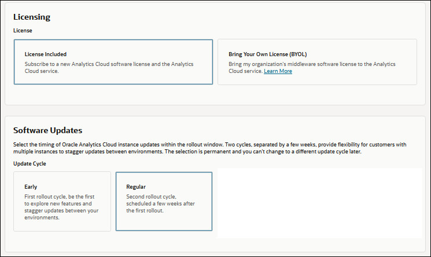Click the Software Updates section heading
Viewport: 431px width, 257px height.
(x=47, y=131)
